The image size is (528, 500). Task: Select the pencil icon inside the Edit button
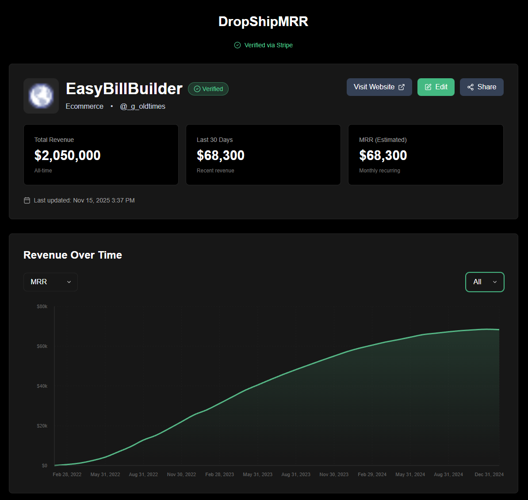coord(427,87)
